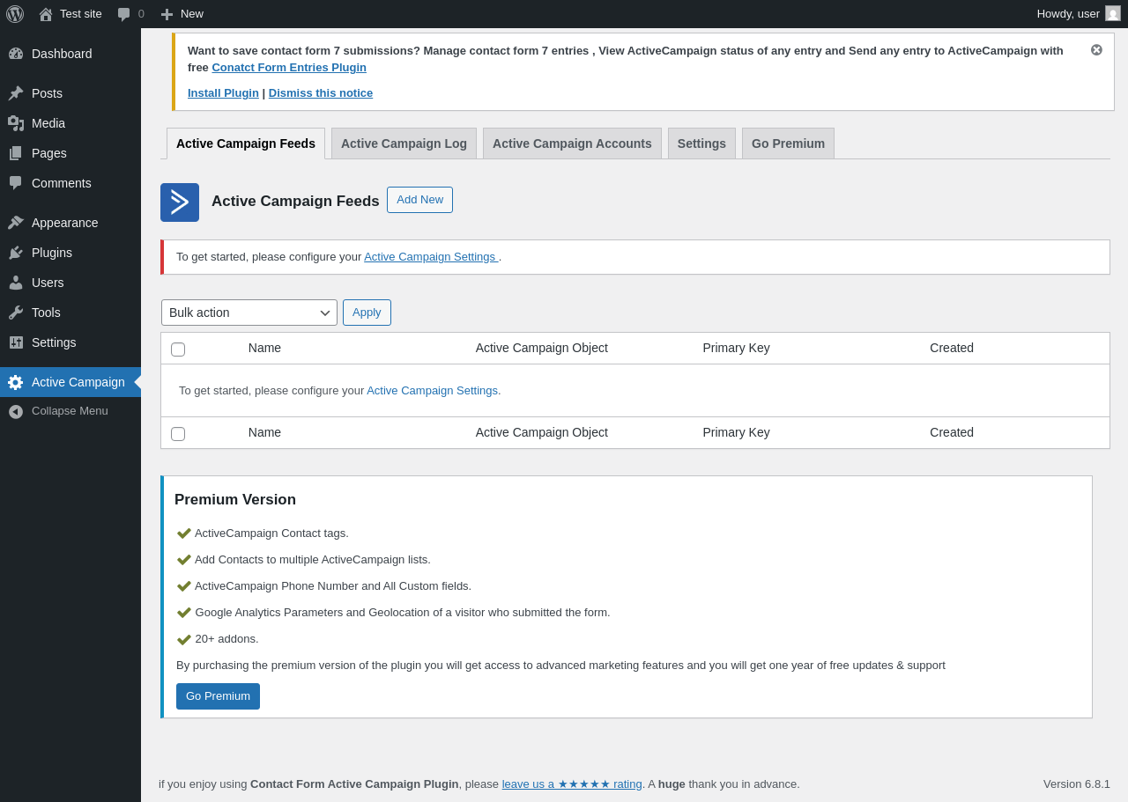Click the top Created column header
This screenshot has width=1128, height=802.
coord(952,348)
